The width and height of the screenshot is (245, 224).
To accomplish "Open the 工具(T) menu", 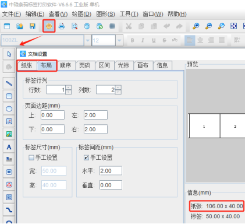I will 129,14.
